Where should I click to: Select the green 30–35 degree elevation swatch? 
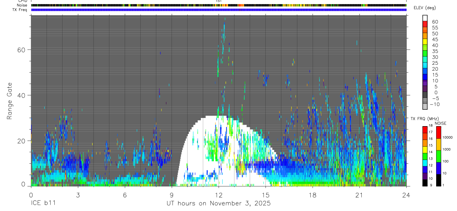pyautogui.click(x=425, y=53)
